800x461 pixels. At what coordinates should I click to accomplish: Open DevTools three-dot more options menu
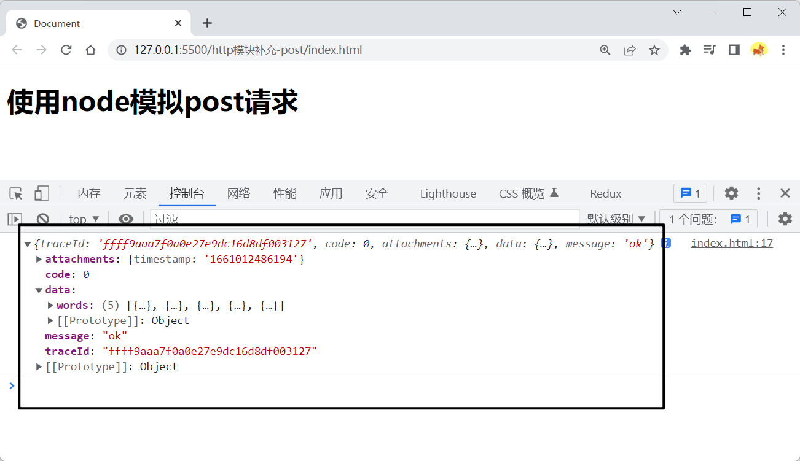(x=759, y=193)
